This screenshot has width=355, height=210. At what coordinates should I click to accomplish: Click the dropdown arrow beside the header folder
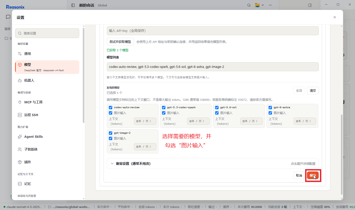pos(263,5)
